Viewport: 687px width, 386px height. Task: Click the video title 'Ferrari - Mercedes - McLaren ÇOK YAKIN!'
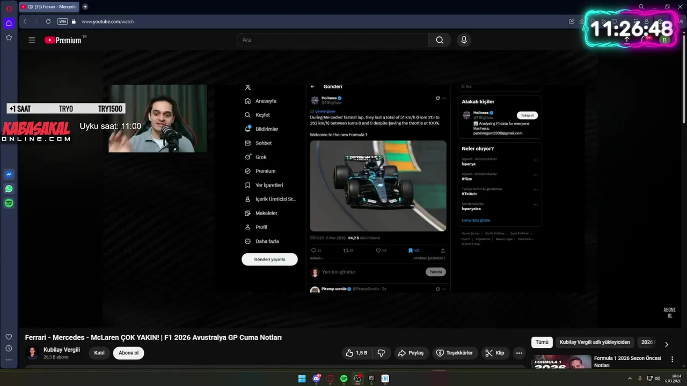153,337
